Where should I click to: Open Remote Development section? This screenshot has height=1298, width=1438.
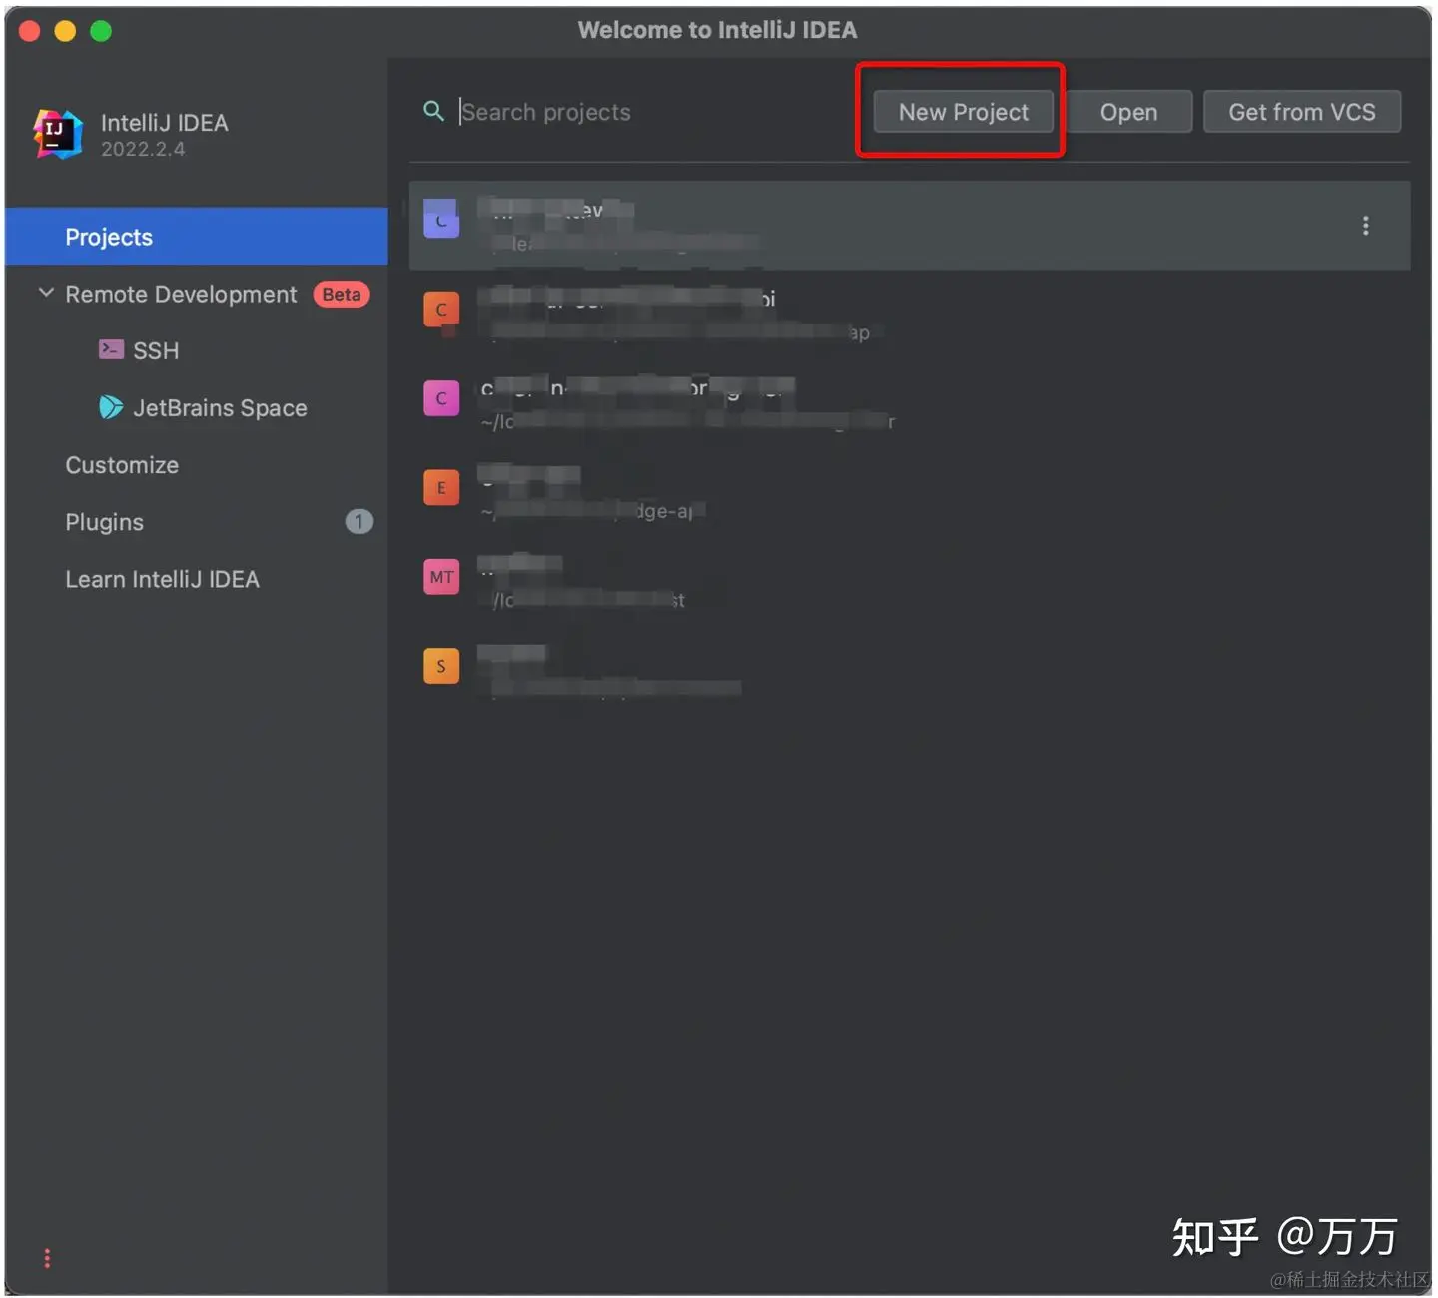[x=181, y=295]
